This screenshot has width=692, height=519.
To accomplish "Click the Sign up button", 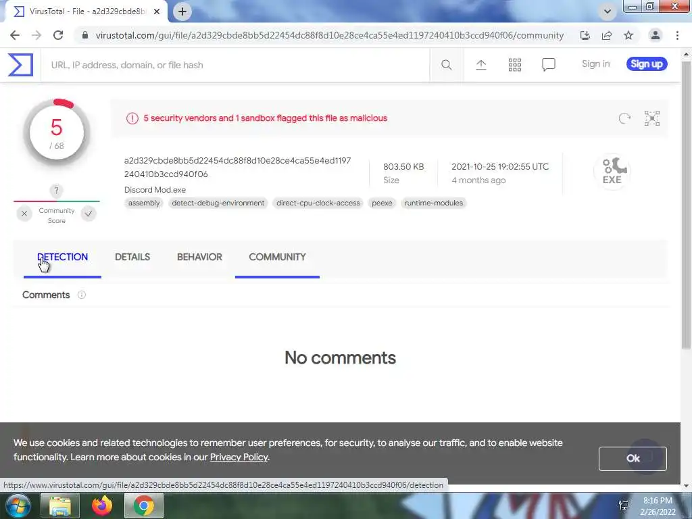I will click(x=647, y=64).
